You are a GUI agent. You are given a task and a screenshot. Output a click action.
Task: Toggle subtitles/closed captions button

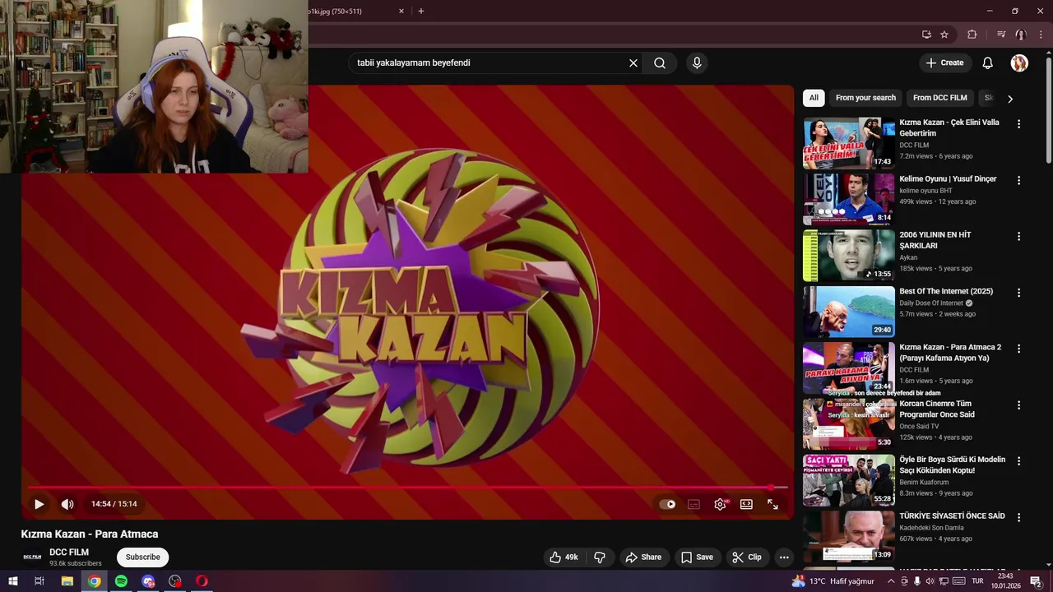click(693, 504)
